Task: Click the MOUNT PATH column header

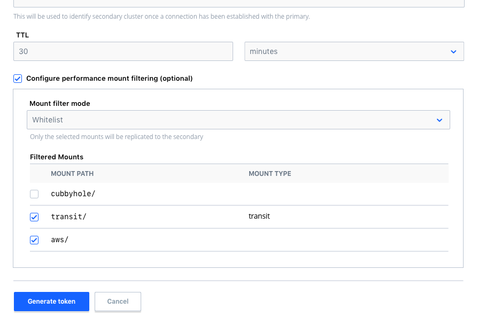Action: [x=72, y=174]
